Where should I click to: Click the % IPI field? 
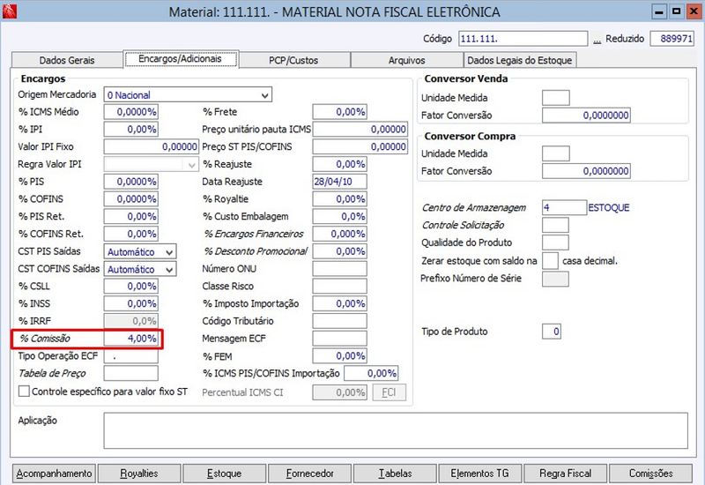coord(130,129)
